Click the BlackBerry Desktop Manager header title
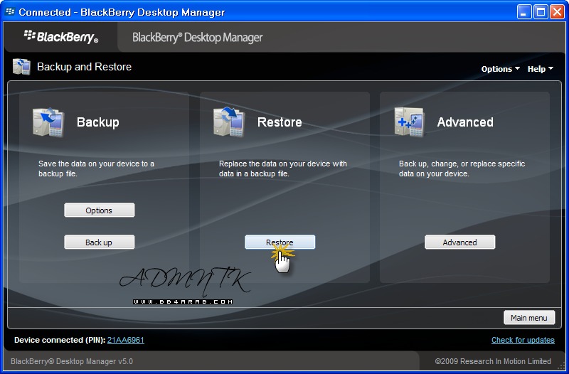569x374 pixels. [x=198, y=38]
